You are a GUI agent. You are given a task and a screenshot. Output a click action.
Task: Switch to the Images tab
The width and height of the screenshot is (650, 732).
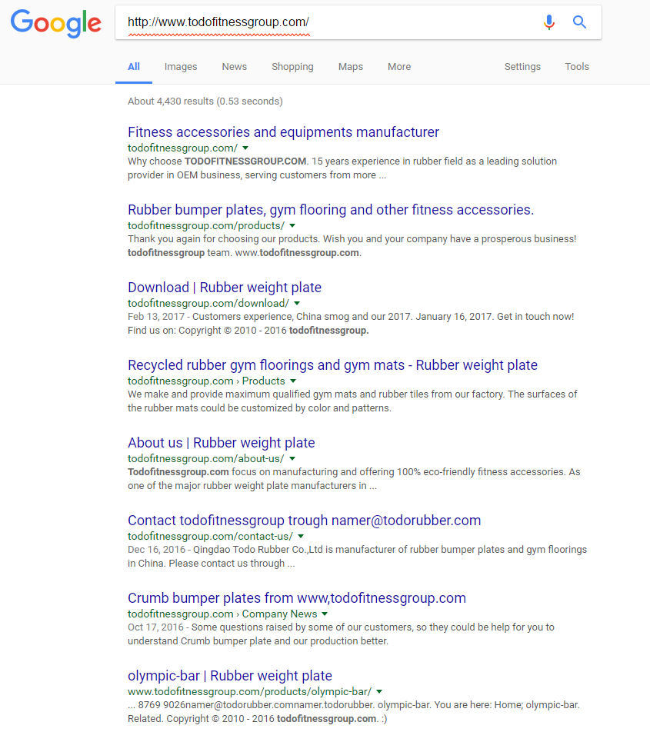click(181, 67)
